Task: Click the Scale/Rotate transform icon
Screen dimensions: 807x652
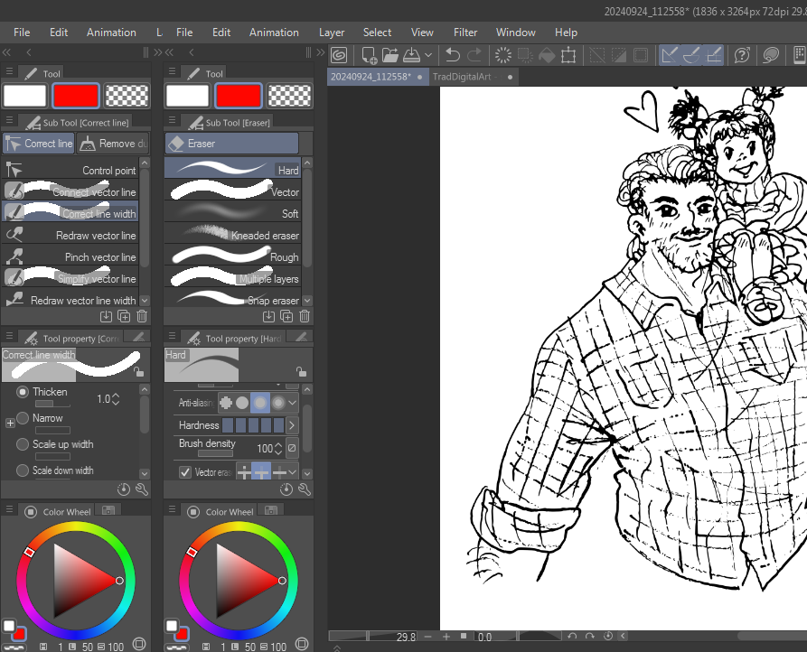Action: point(568,55)
